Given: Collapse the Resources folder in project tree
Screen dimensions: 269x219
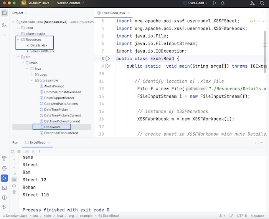Looking at the screenshot, I should point(18,40).
